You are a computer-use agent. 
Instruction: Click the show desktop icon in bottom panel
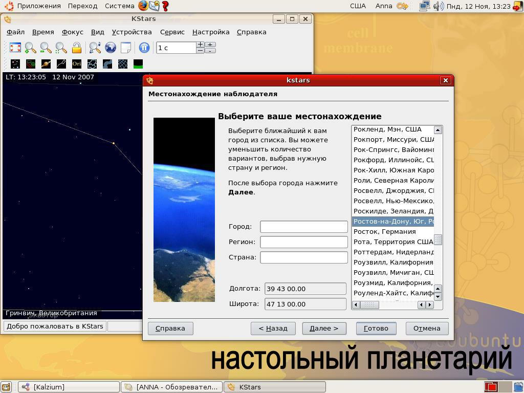click(6, 387)
